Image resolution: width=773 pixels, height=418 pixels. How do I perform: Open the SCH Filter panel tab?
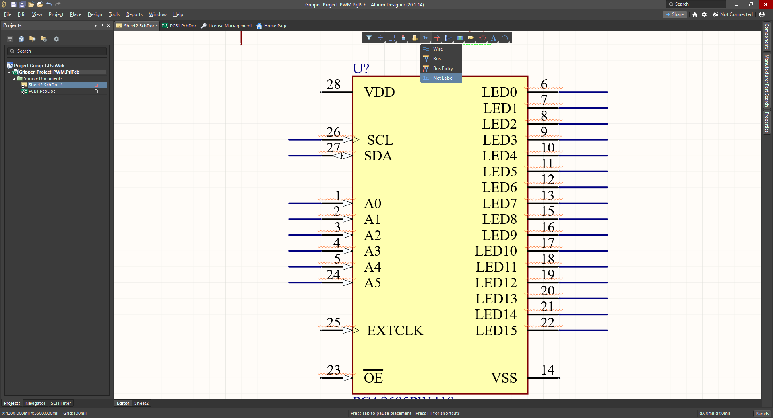(x=61, y=403)
